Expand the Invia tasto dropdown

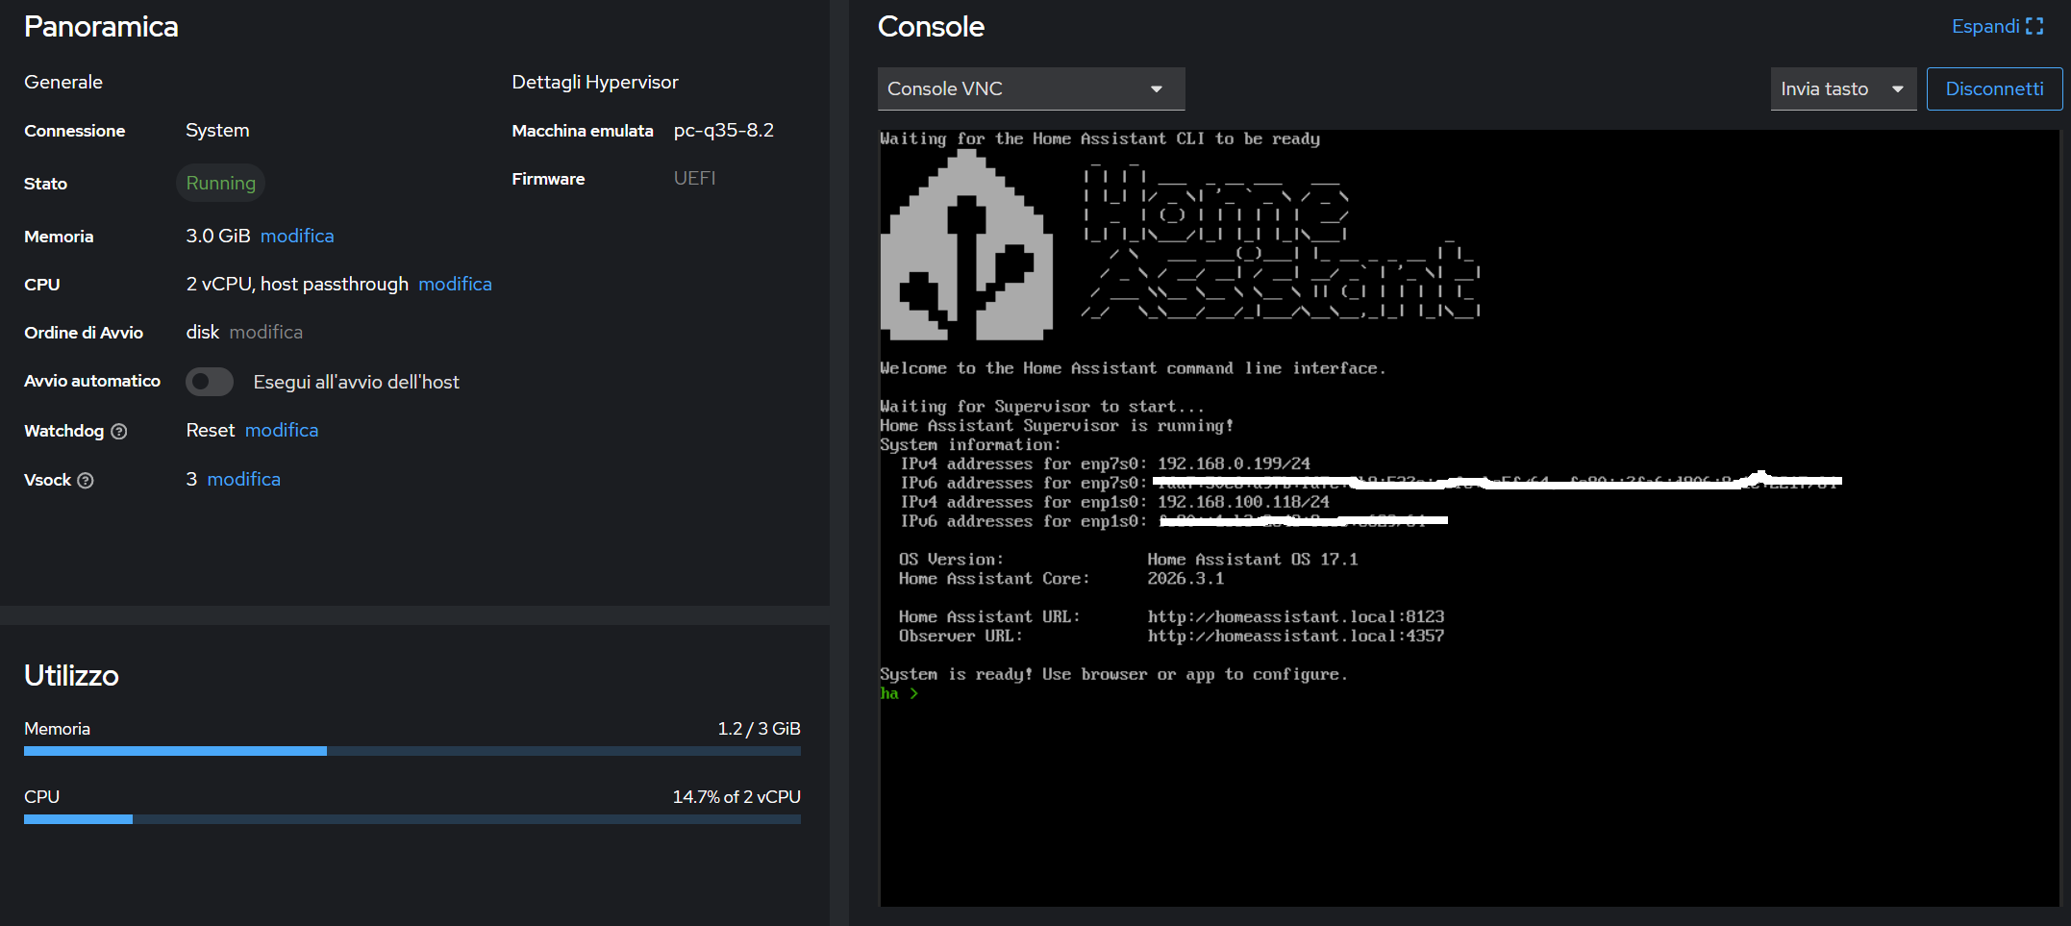pyautogui.click(x=1842, y=89)
